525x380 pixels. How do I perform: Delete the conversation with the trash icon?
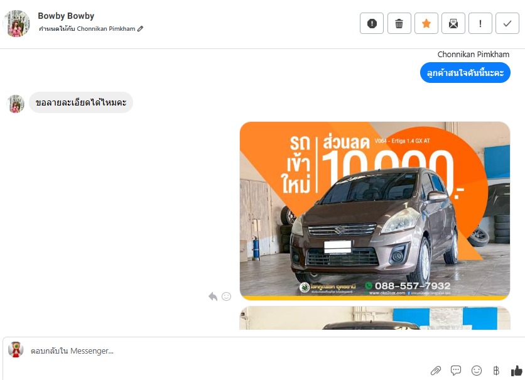pyautogui.click(x=399, y=23)
